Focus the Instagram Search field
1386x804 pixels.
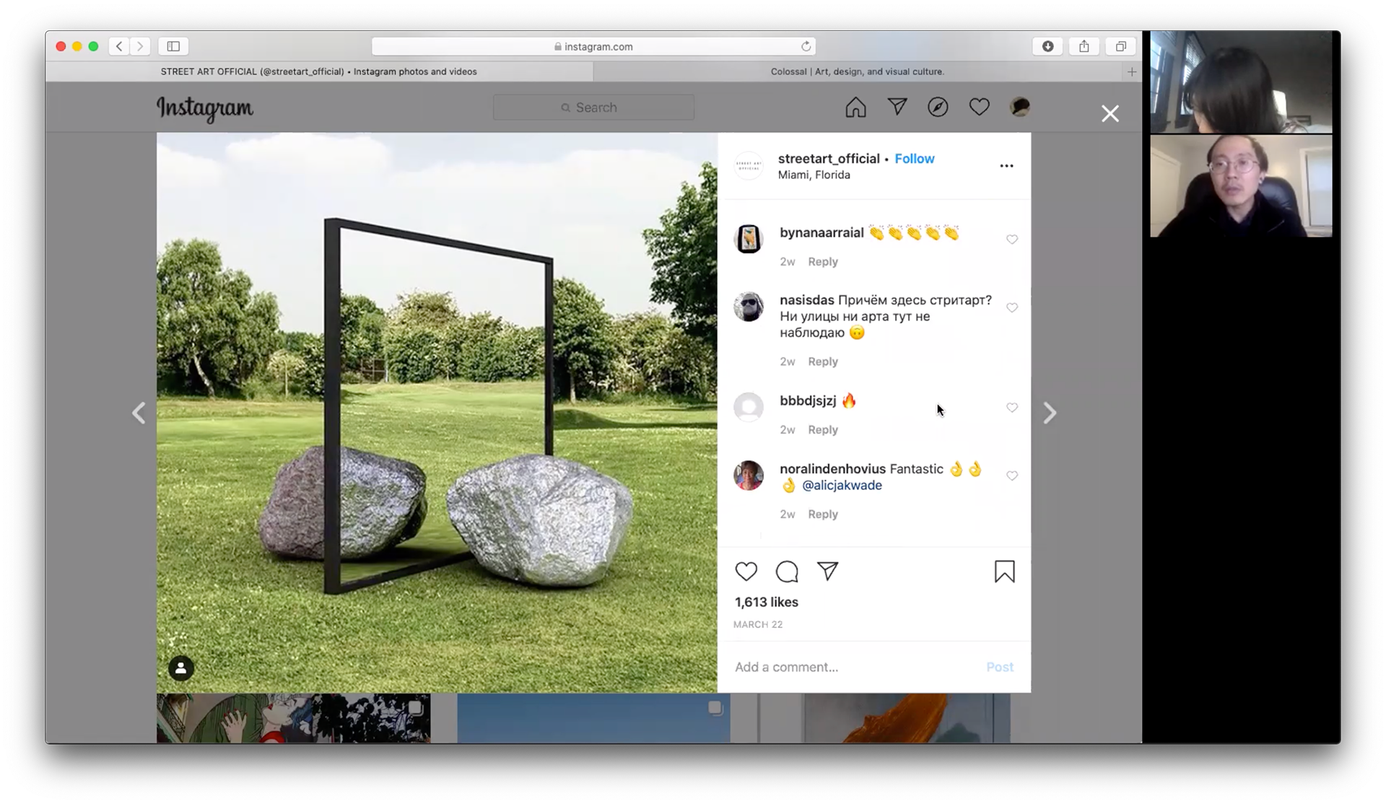coord(593,108)
